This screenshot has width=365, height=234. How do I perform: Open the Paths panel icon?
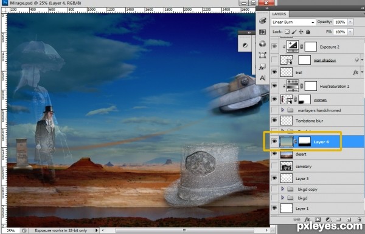(262, 55)
